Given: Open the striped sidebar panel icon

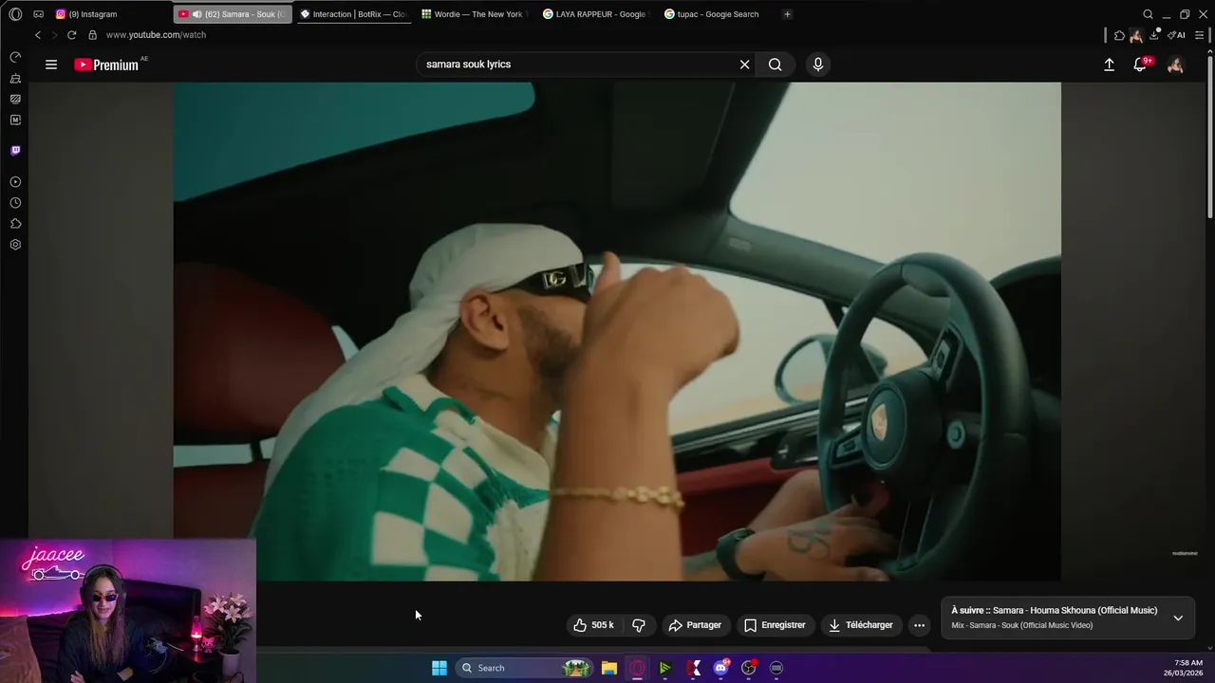Looking at the screenshot, I should 15,99.
